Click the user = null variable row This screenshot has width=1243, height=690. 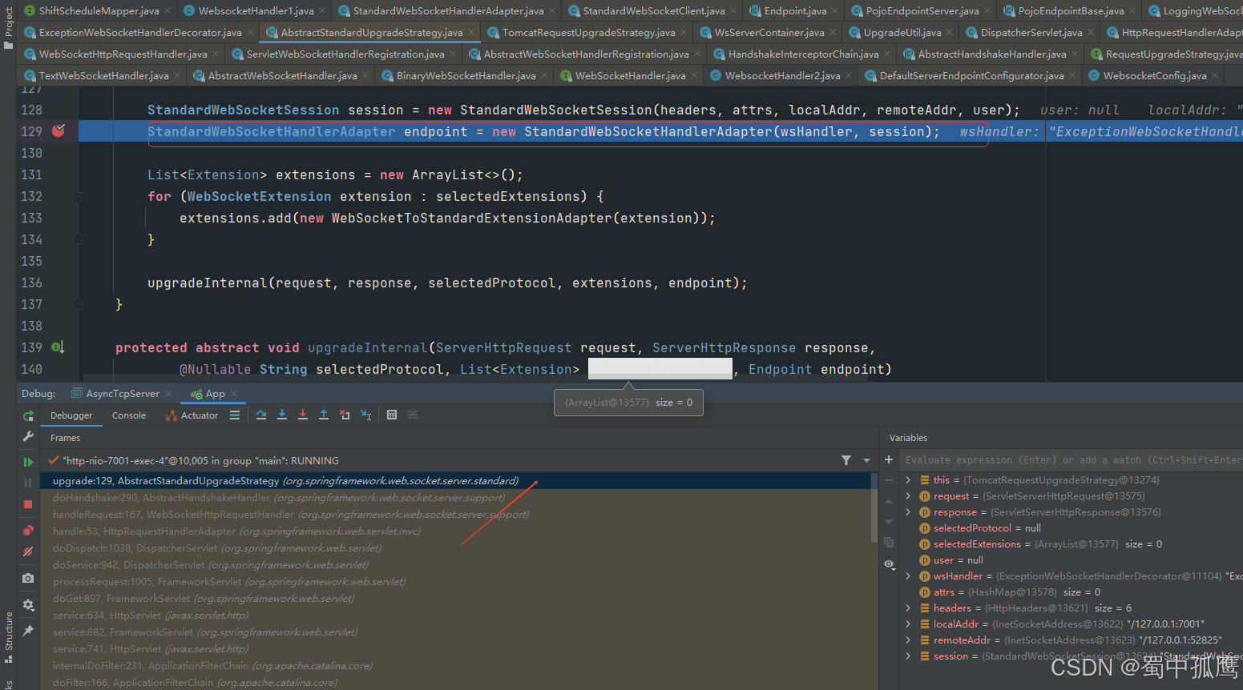[x=1071, y=560]
